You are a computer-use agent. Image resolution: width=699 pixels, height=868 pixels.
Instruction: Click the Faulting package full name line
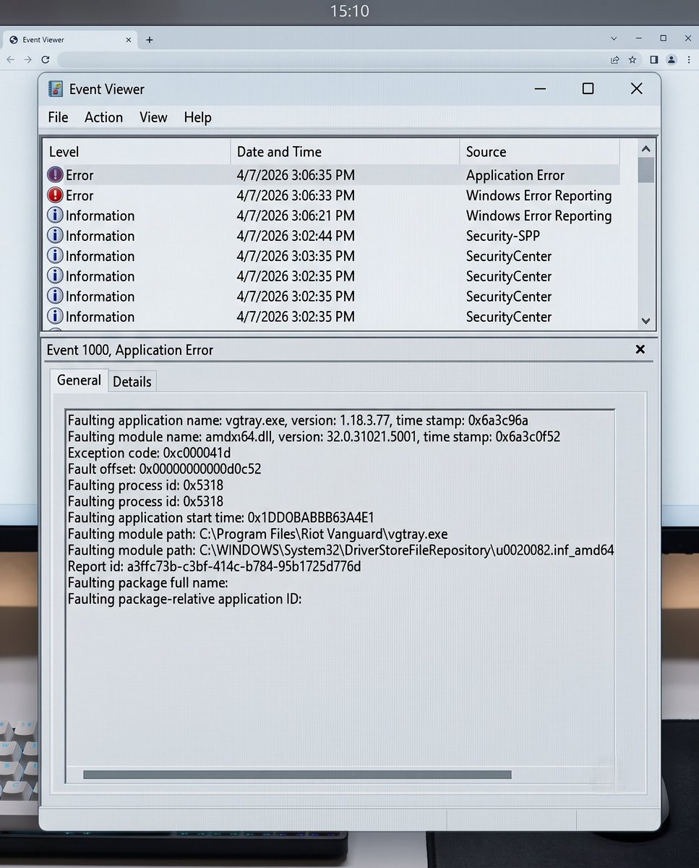click(147, 582)
